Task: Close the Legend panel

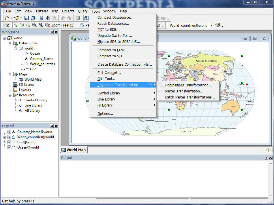Action: [x=56, y=126]
